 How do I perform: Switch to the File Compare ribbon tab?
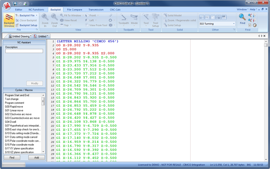pyautogui.click(x=75, y=10)
